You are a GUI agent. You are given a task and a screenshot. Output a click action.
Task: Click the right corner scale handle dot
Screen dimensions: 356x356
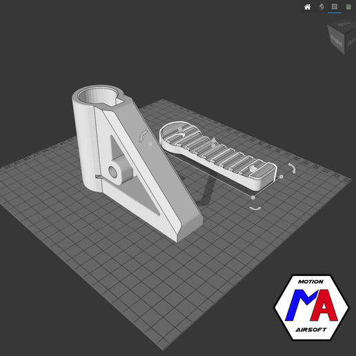281,177
